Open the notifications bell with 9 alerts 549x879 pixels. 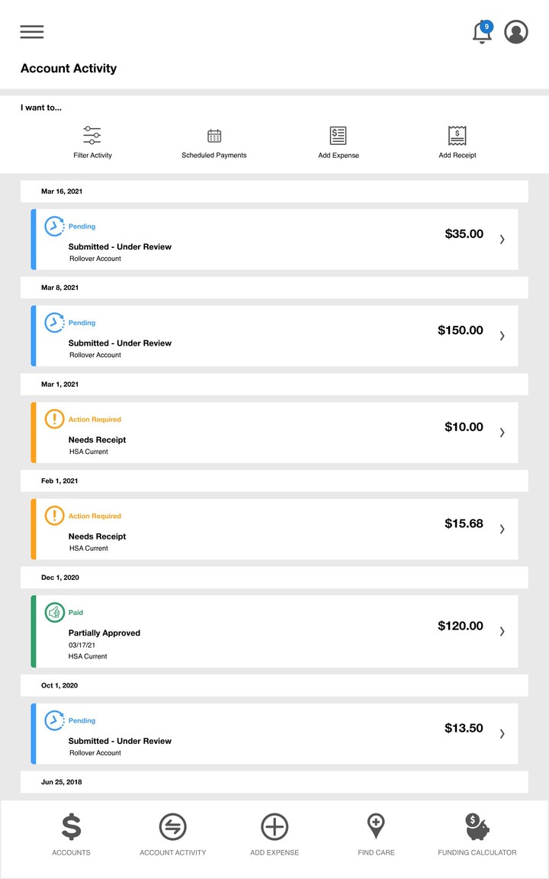(x=481, y=32)
